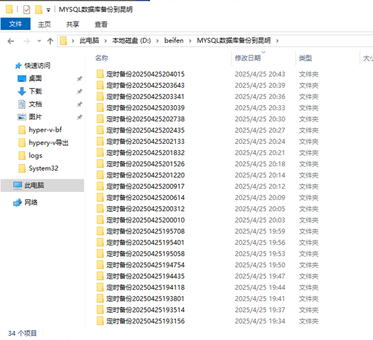
Task: Switch to the 查看 ribbon tab
Action: 101,24
